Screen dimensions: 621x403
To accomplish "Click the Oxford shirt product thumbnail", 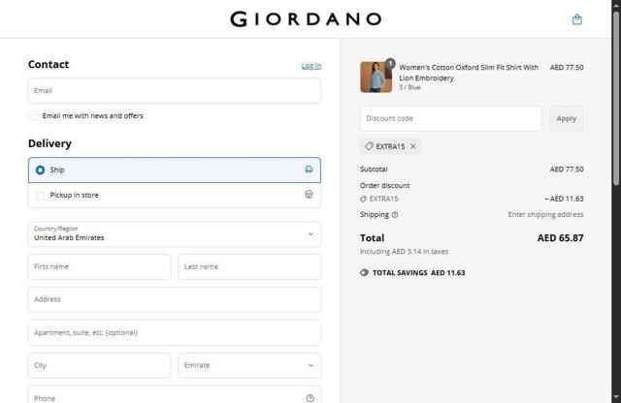I will 376,77.
